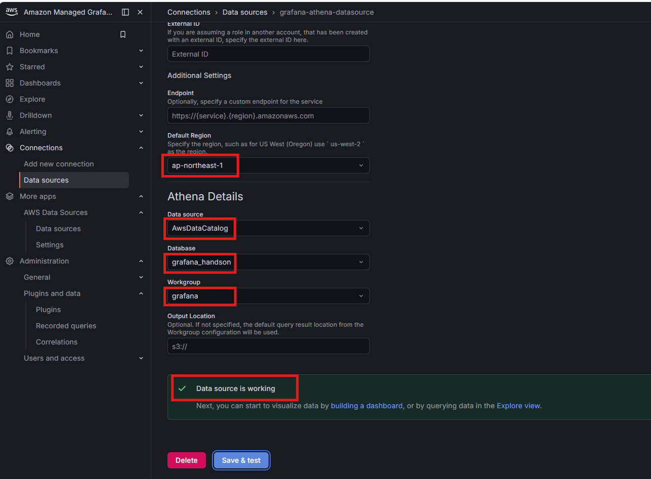Screen dimensions: 651x479
Task: Click the Output Location input field
Action: point(269,346)
